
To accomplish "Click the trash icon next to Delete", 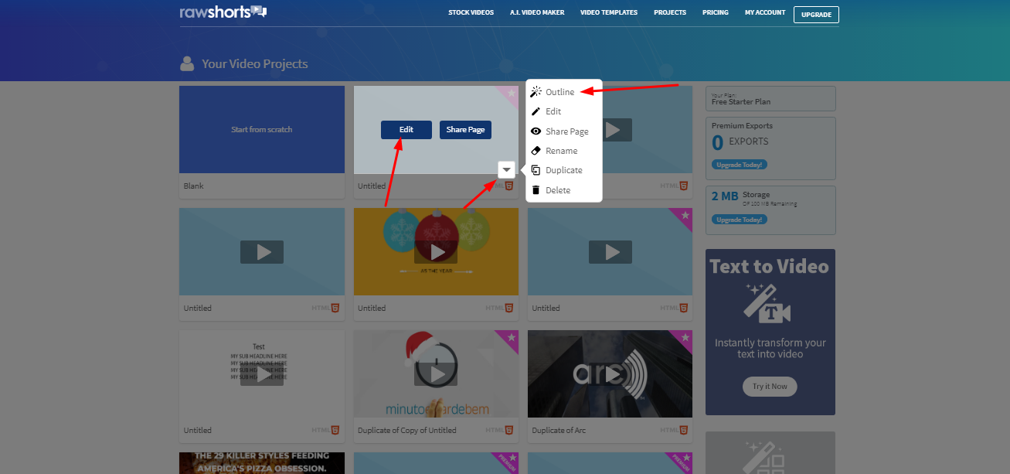I will pos(536,190).
